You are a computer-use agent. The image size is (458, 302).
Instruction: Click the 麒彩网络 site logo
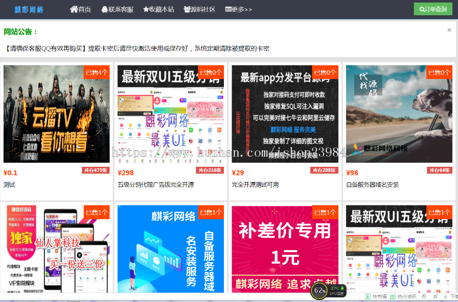tap(29, 10)
